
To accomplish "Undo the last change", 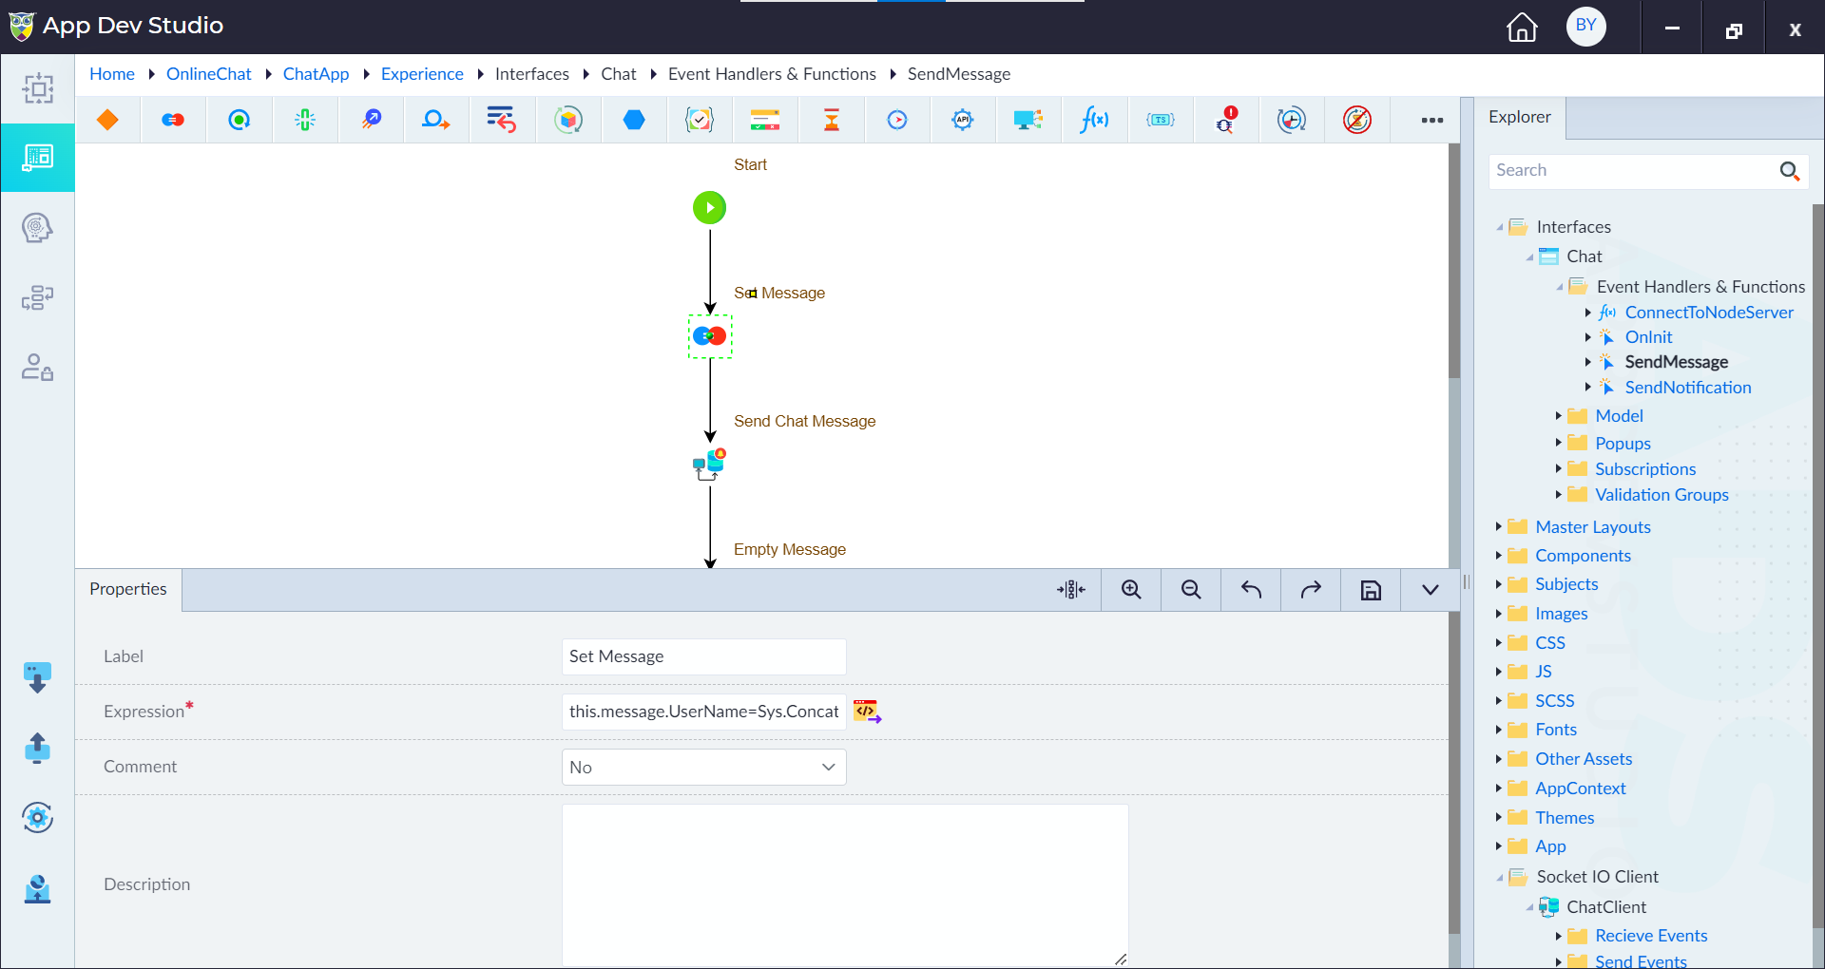I will click(1251, 590).
